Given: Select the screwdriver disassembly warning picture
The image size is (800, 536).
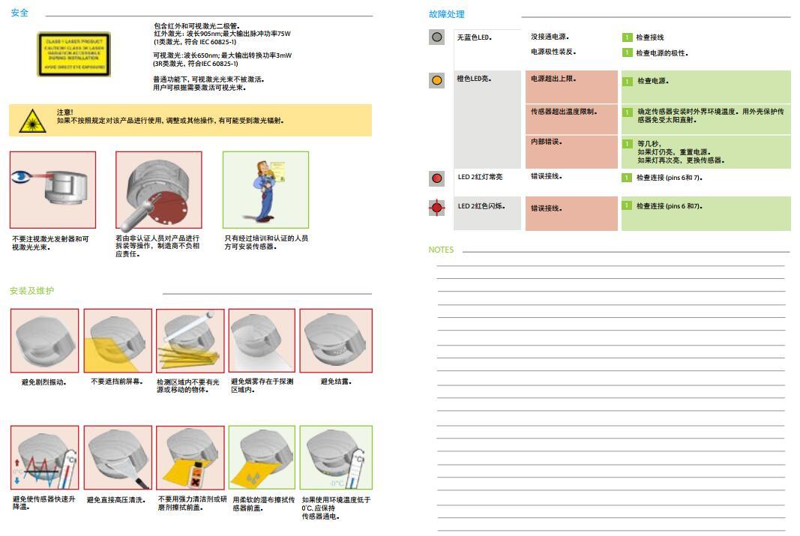Looking at the screenshot, I should [x=158, y=190].
